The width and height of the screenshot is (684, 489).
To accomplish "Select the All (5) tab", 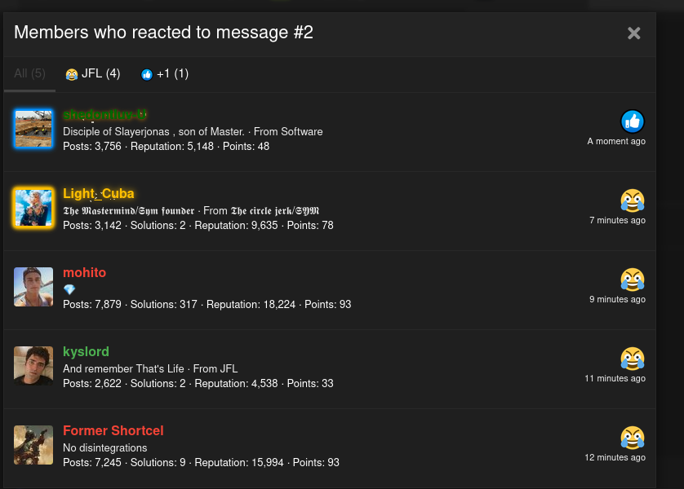I will click(29, 73).
